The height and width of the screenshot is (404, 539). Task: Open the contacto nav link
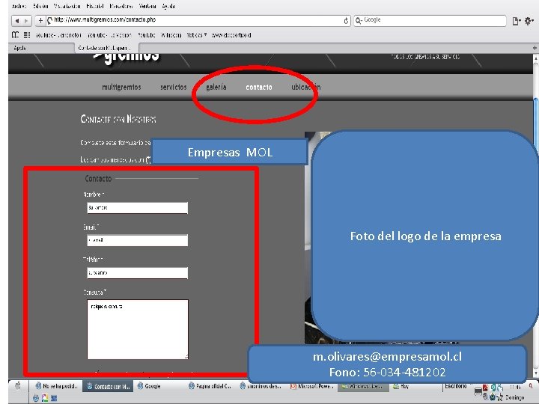pyautogui.click(x=259, y=88)
